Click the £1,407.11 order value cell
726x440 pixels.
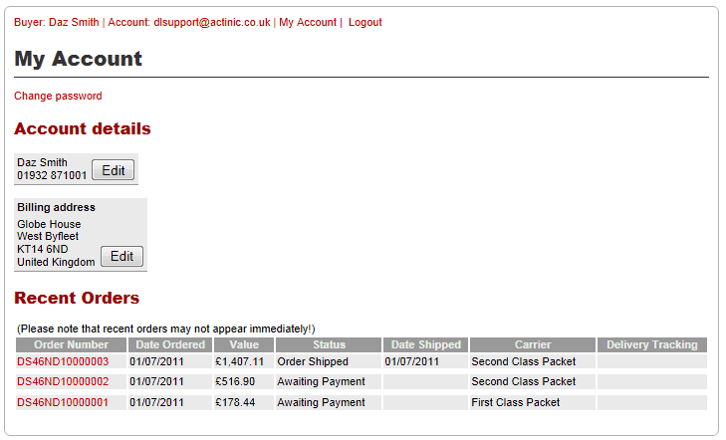tap(240, 361)
